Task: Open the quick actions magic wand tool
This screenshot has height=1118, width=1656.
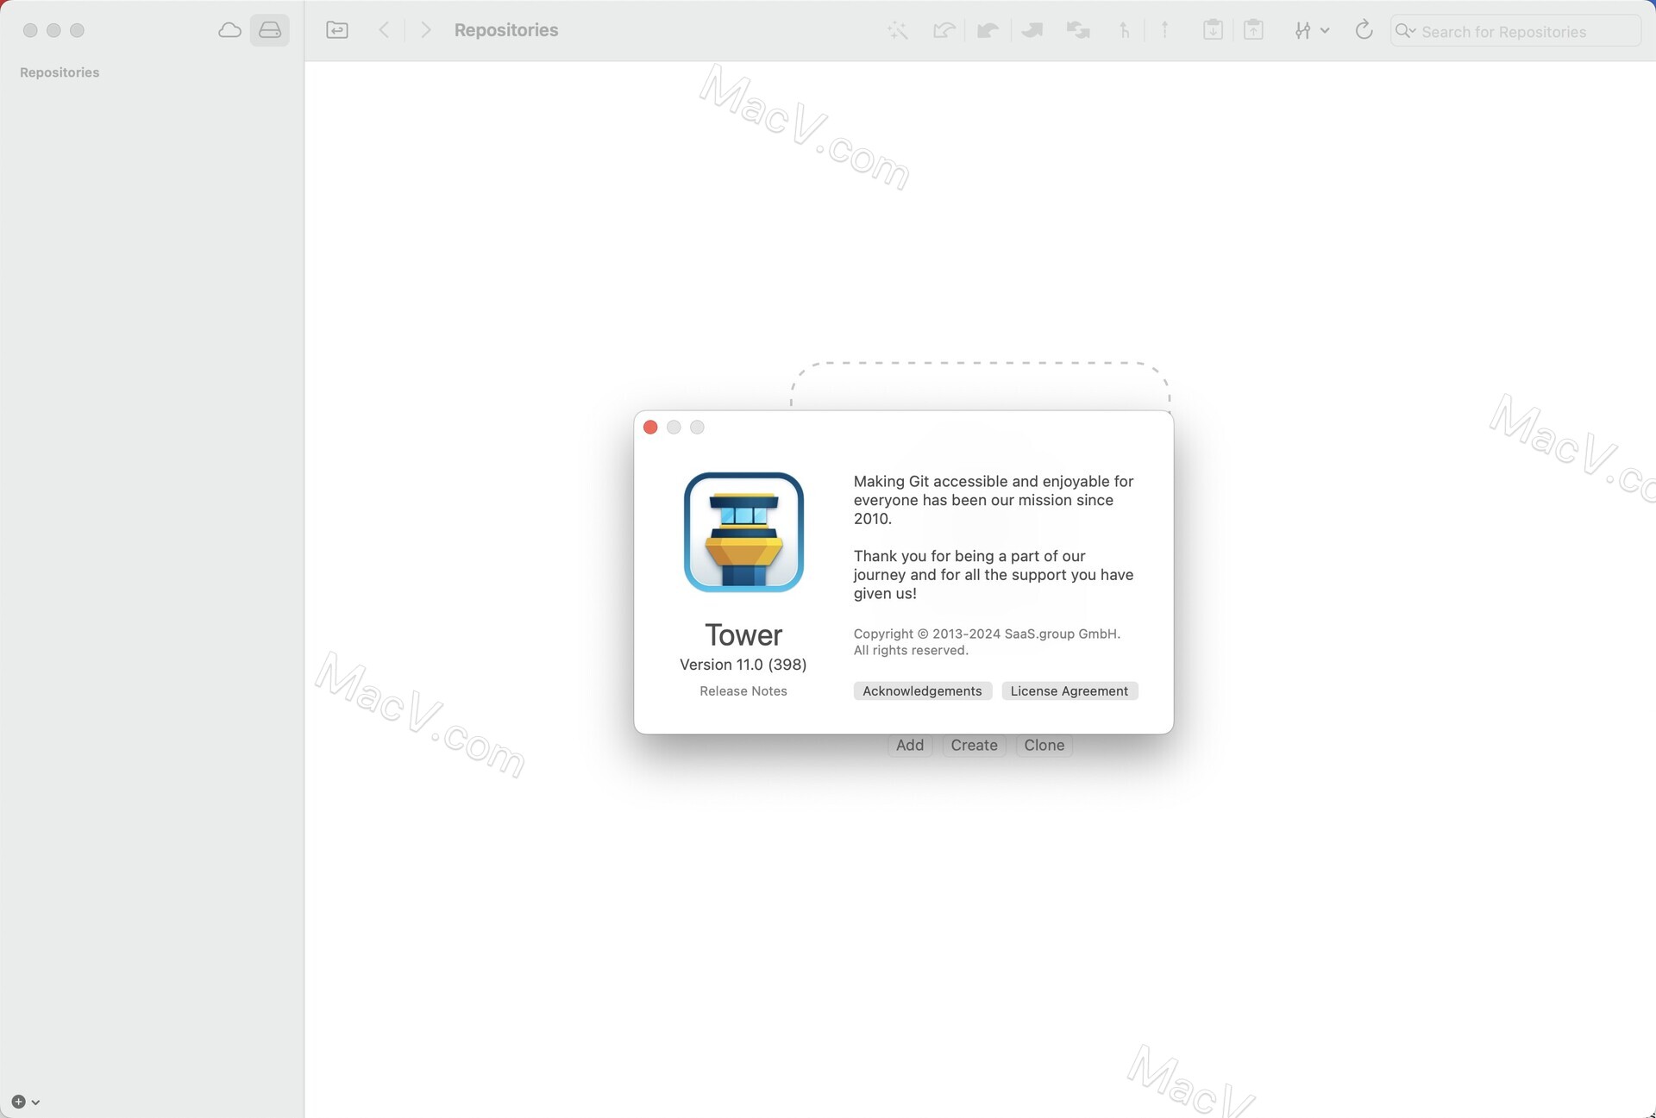Action: 898,30
